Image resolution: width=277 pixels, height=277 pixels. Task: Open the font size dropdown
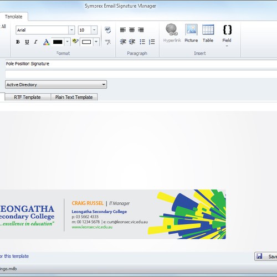tap(94, 30)
